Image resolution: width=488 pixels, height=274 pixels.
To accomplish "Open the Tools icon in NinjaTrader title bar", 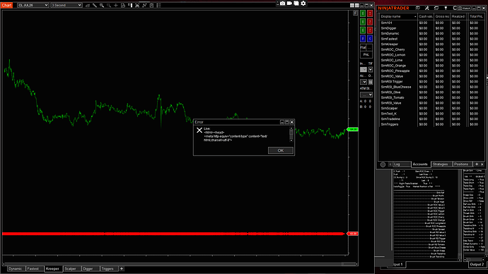I will [427, 8].
